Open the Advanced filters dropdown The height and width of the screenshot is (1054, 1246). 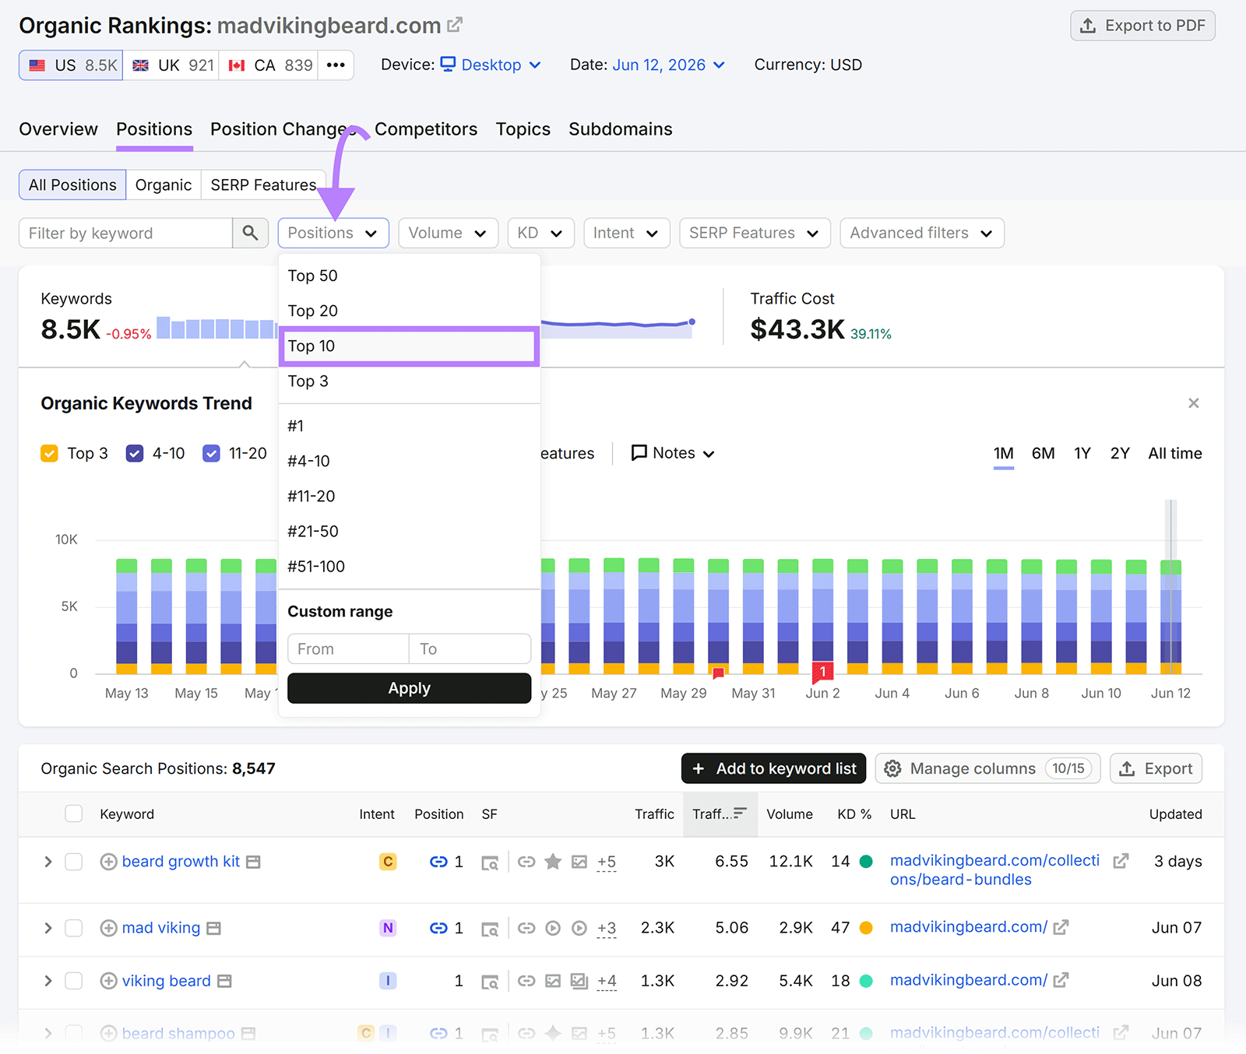(x=922, y=233)
